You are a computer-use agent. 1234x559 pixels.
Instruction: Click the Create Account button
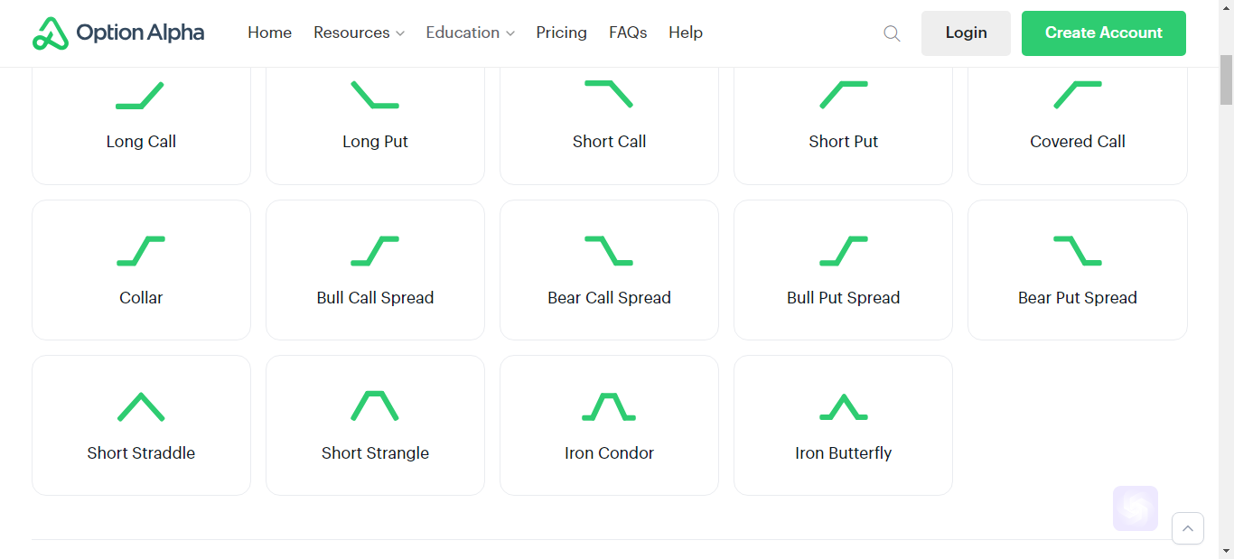pos(1104,33)
